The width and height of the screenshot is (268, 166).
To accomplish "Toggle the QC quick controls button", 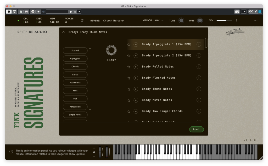I will pyautogui.click(x=251, y=12).
